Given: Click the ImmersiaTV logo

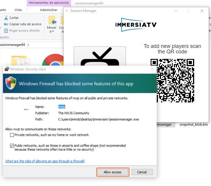Looking at the screenshot, I should point(136,25).
